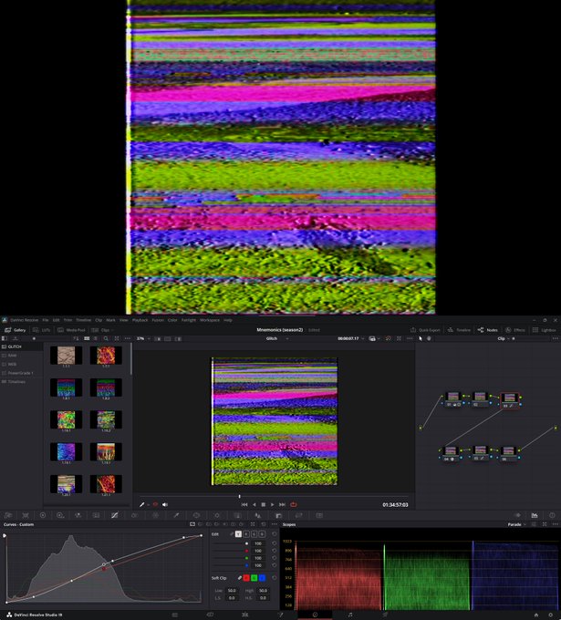Click the play forward button

(x=272, y=504)
